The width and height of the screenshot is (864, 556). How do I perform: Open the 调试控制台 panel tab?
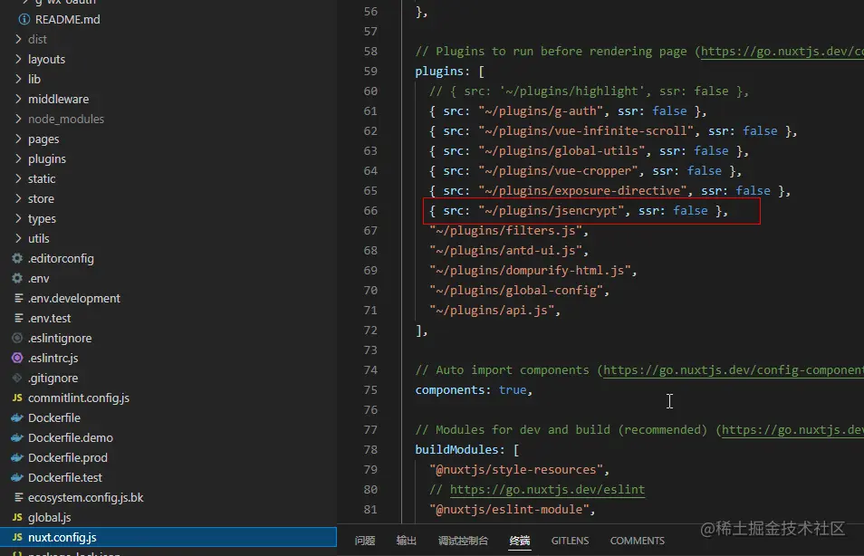pyautogui.click(x=463, y=541)
